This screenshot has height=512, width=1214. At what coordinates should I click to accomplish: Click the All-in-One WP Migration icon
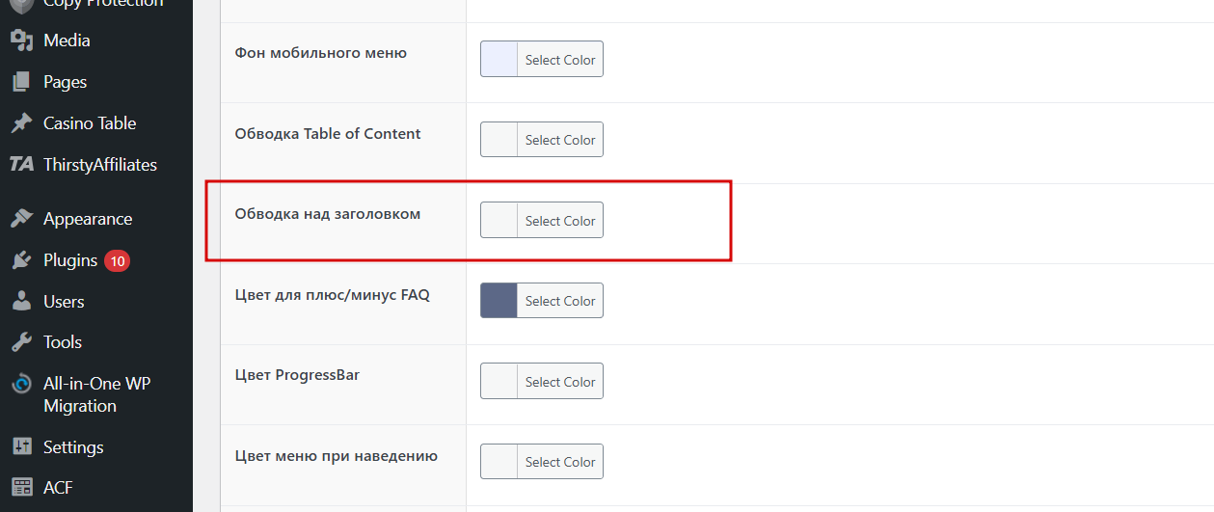point(21,384)
